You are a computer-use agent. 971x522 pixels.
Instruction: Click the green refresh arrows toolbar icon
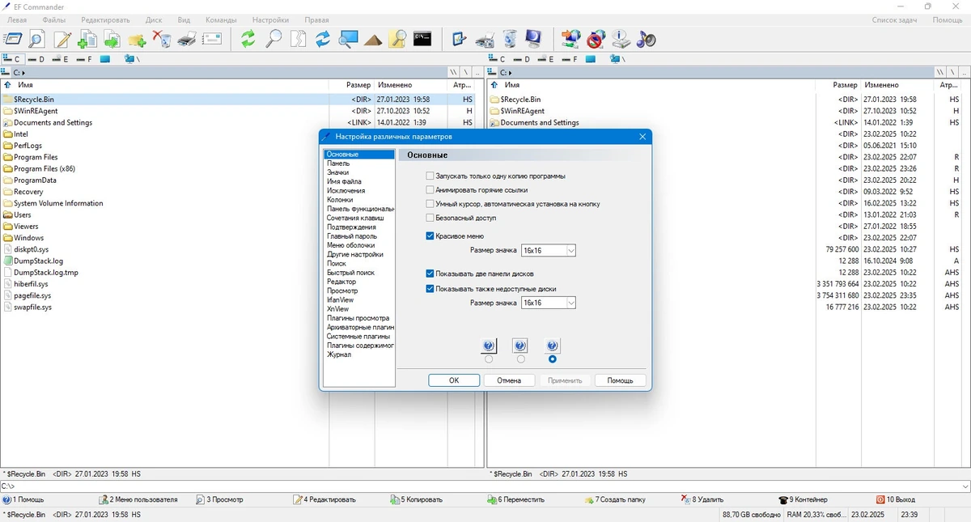click(248, 38)
